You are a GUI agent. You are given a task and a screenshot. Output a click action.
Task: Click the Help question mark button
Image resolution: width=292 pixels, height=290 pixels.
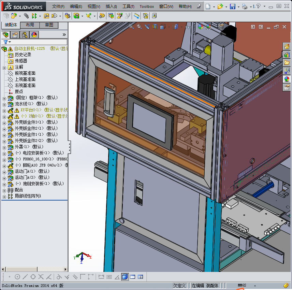pos(258,6)
